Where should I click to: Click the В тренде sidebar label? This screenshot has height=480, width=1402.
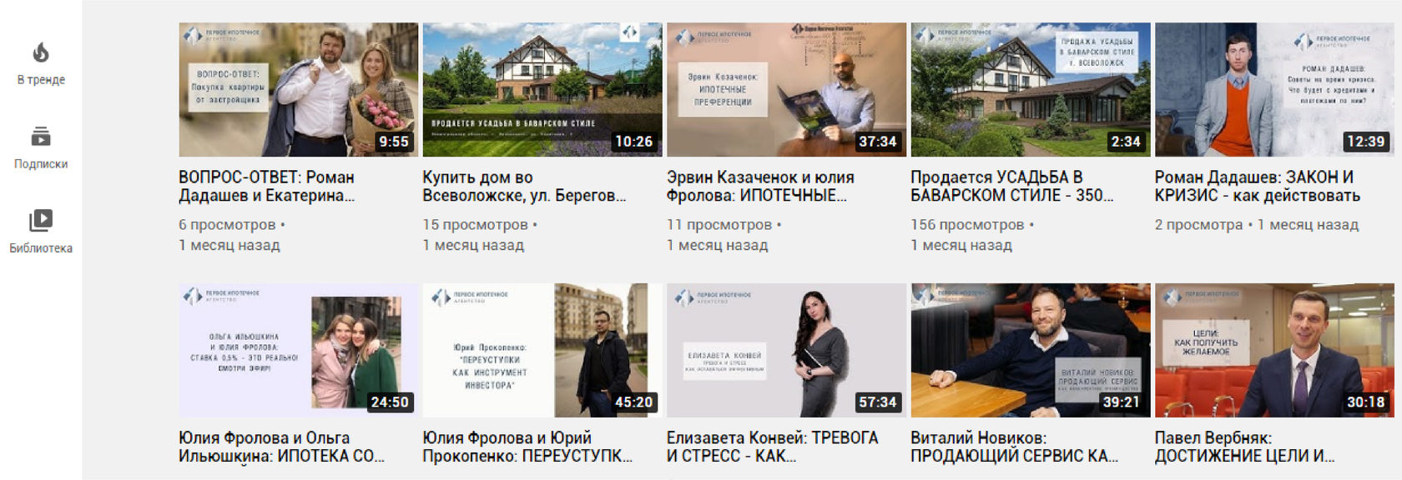[x=41, y=80]
